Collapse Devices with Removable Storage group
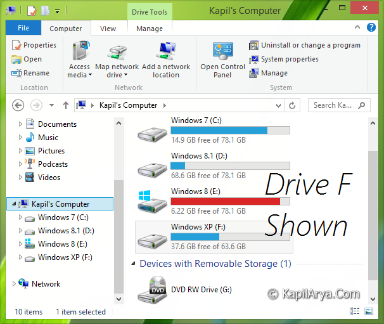Image resolution: width=384 pixels, height=324 pixels. [133, 264]
